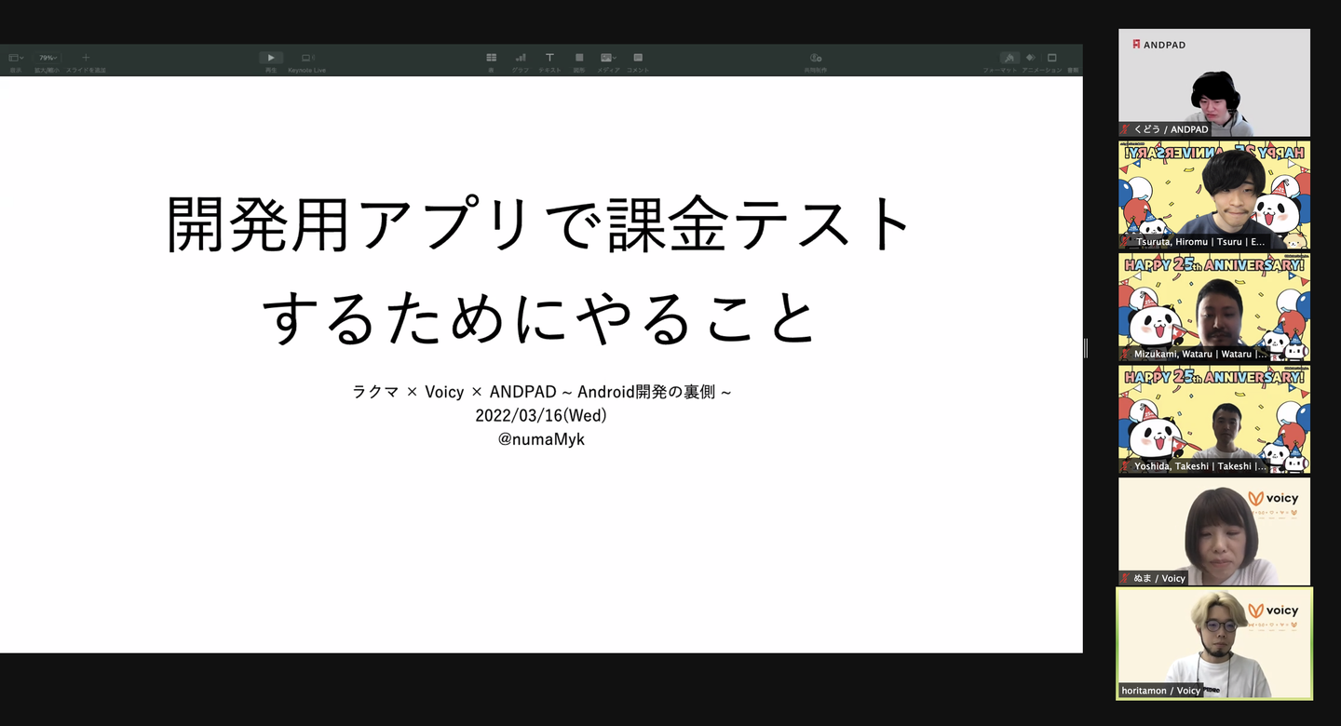Add a text box via テキスト icon

coord(549,58)
